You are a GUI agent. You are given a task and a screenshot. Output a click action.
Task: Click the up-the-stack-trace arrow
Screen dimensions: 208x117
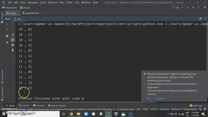(13, 24)
